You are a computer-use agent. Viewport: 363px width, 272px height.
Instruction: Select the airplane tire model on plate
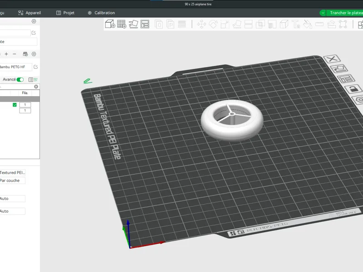pyautogui.click(x=232, y=120)
